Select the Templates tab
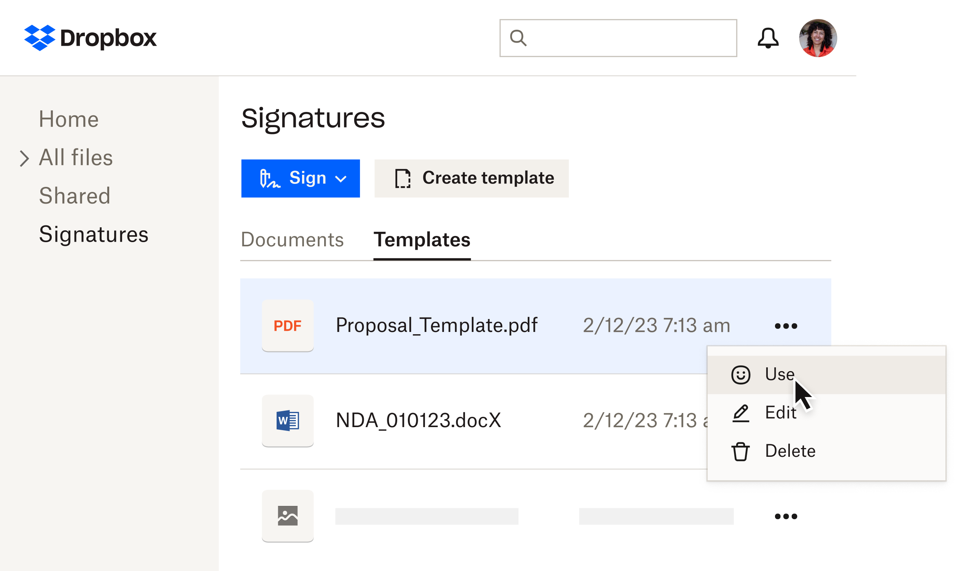 [422, 240]
